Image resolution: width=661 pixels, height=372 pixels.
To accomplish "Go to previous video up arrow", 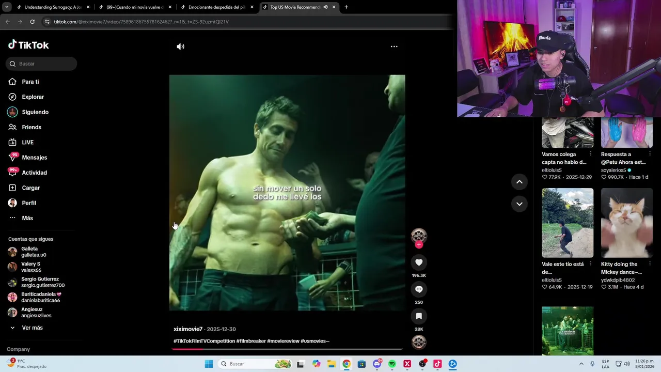I will click(x=520, y=182).
